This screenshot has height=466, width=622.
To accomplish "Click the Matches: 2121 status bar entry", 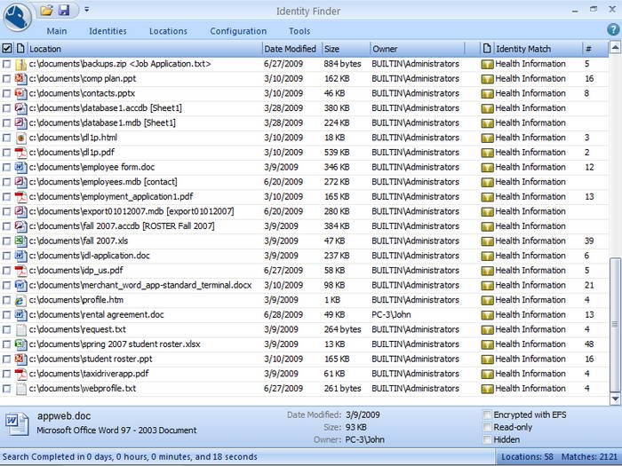I will pos(589,457).
